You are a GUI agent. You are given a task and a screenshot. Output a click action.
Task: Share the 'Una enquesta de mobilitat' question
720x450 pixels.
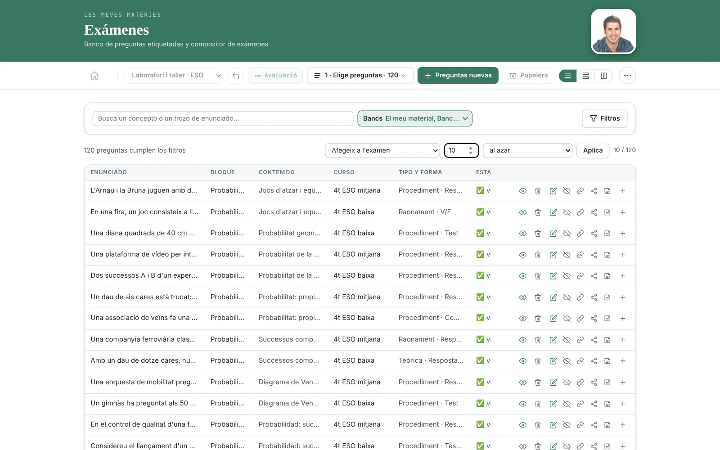click(x=594, y=382)
